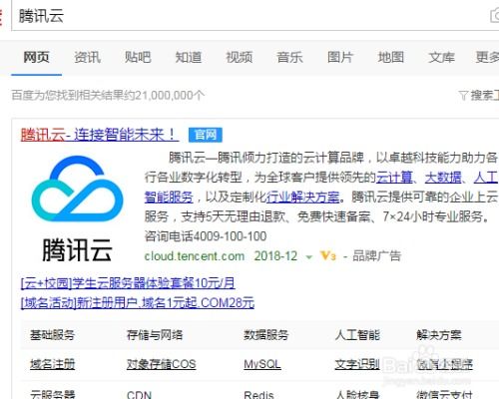
Task: Follow the 云计算 link
Action: [x=394, y=177]
